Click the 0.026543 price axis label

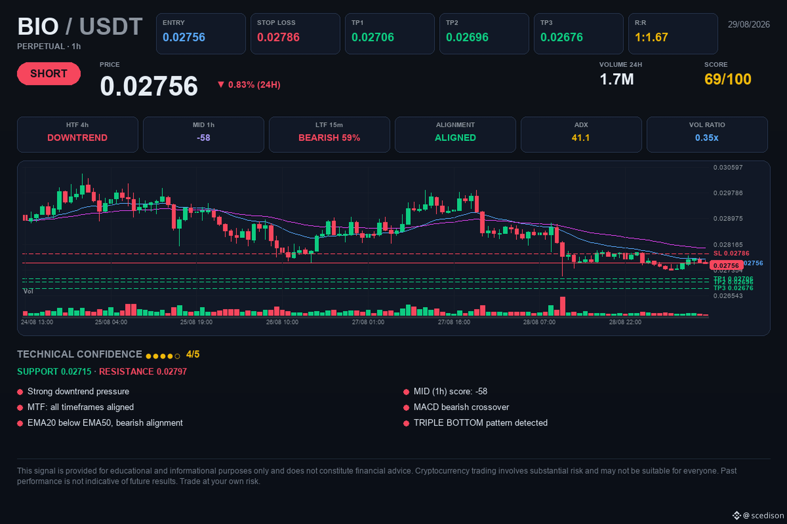tap(728, 296)
